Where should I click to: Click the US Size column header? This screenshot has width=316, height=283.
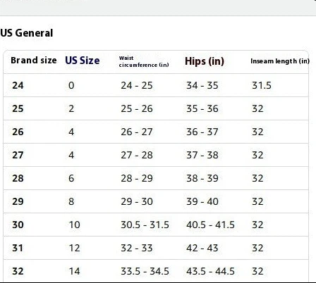83,61
